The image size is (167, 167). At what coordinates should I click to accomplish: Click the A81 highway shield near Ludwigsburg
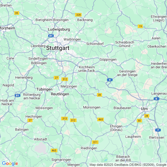tap(51, 36)
